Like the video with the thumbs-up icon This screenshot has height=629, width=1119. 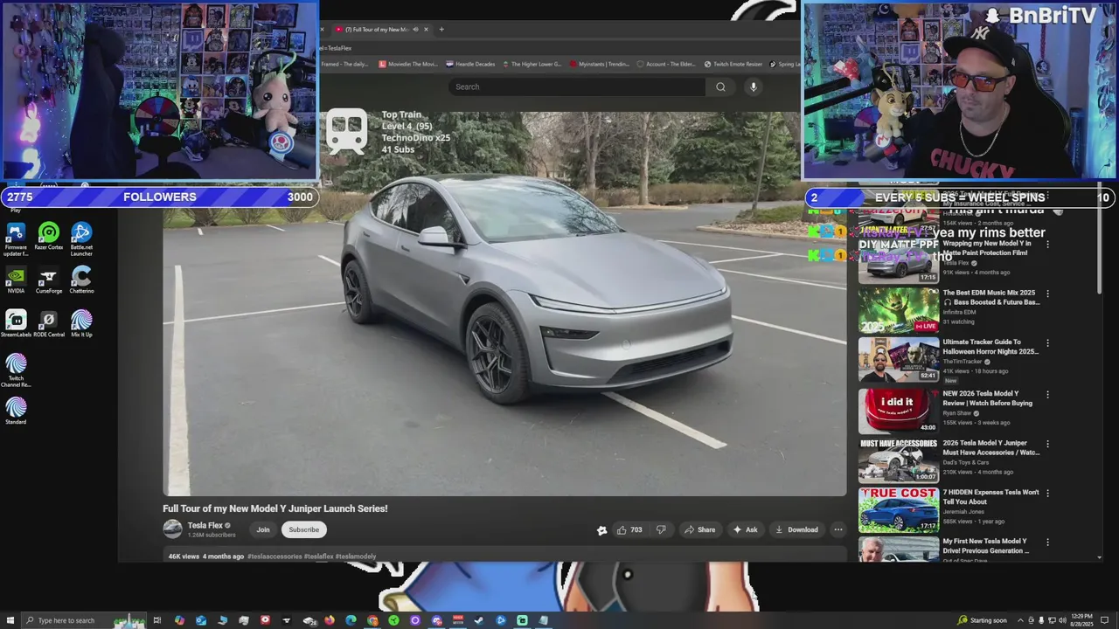622,529
